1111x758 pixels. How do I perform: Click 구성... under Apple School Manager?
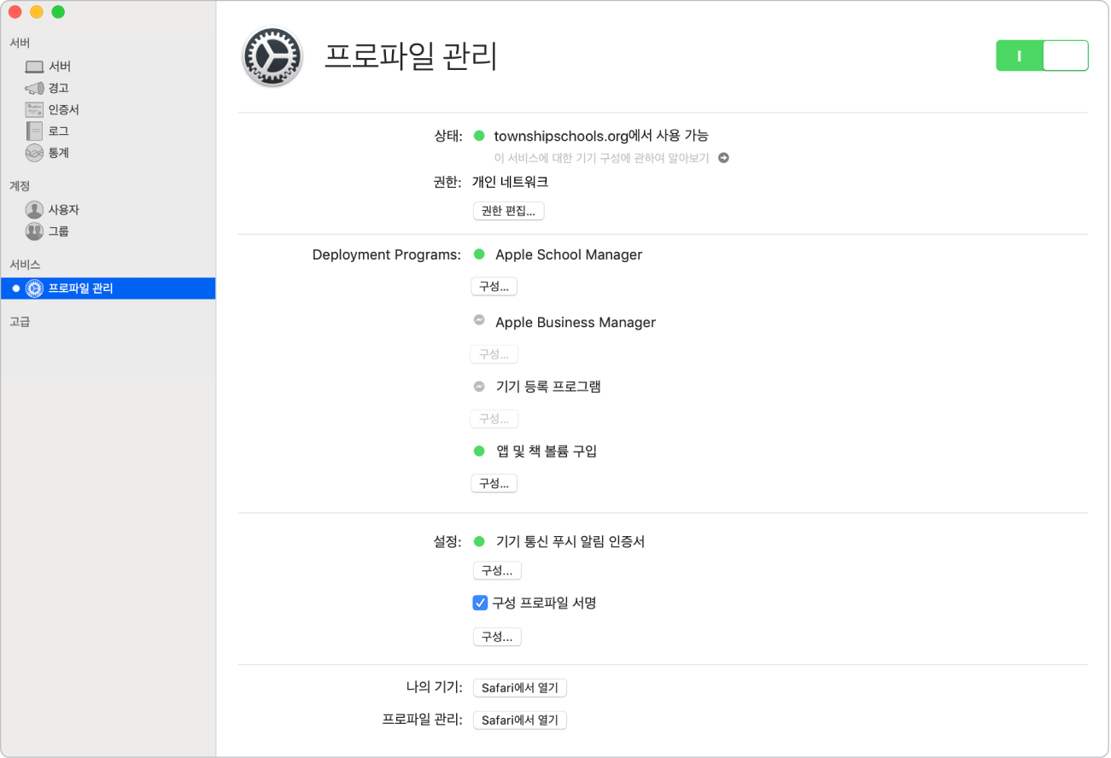click(494, 287)
